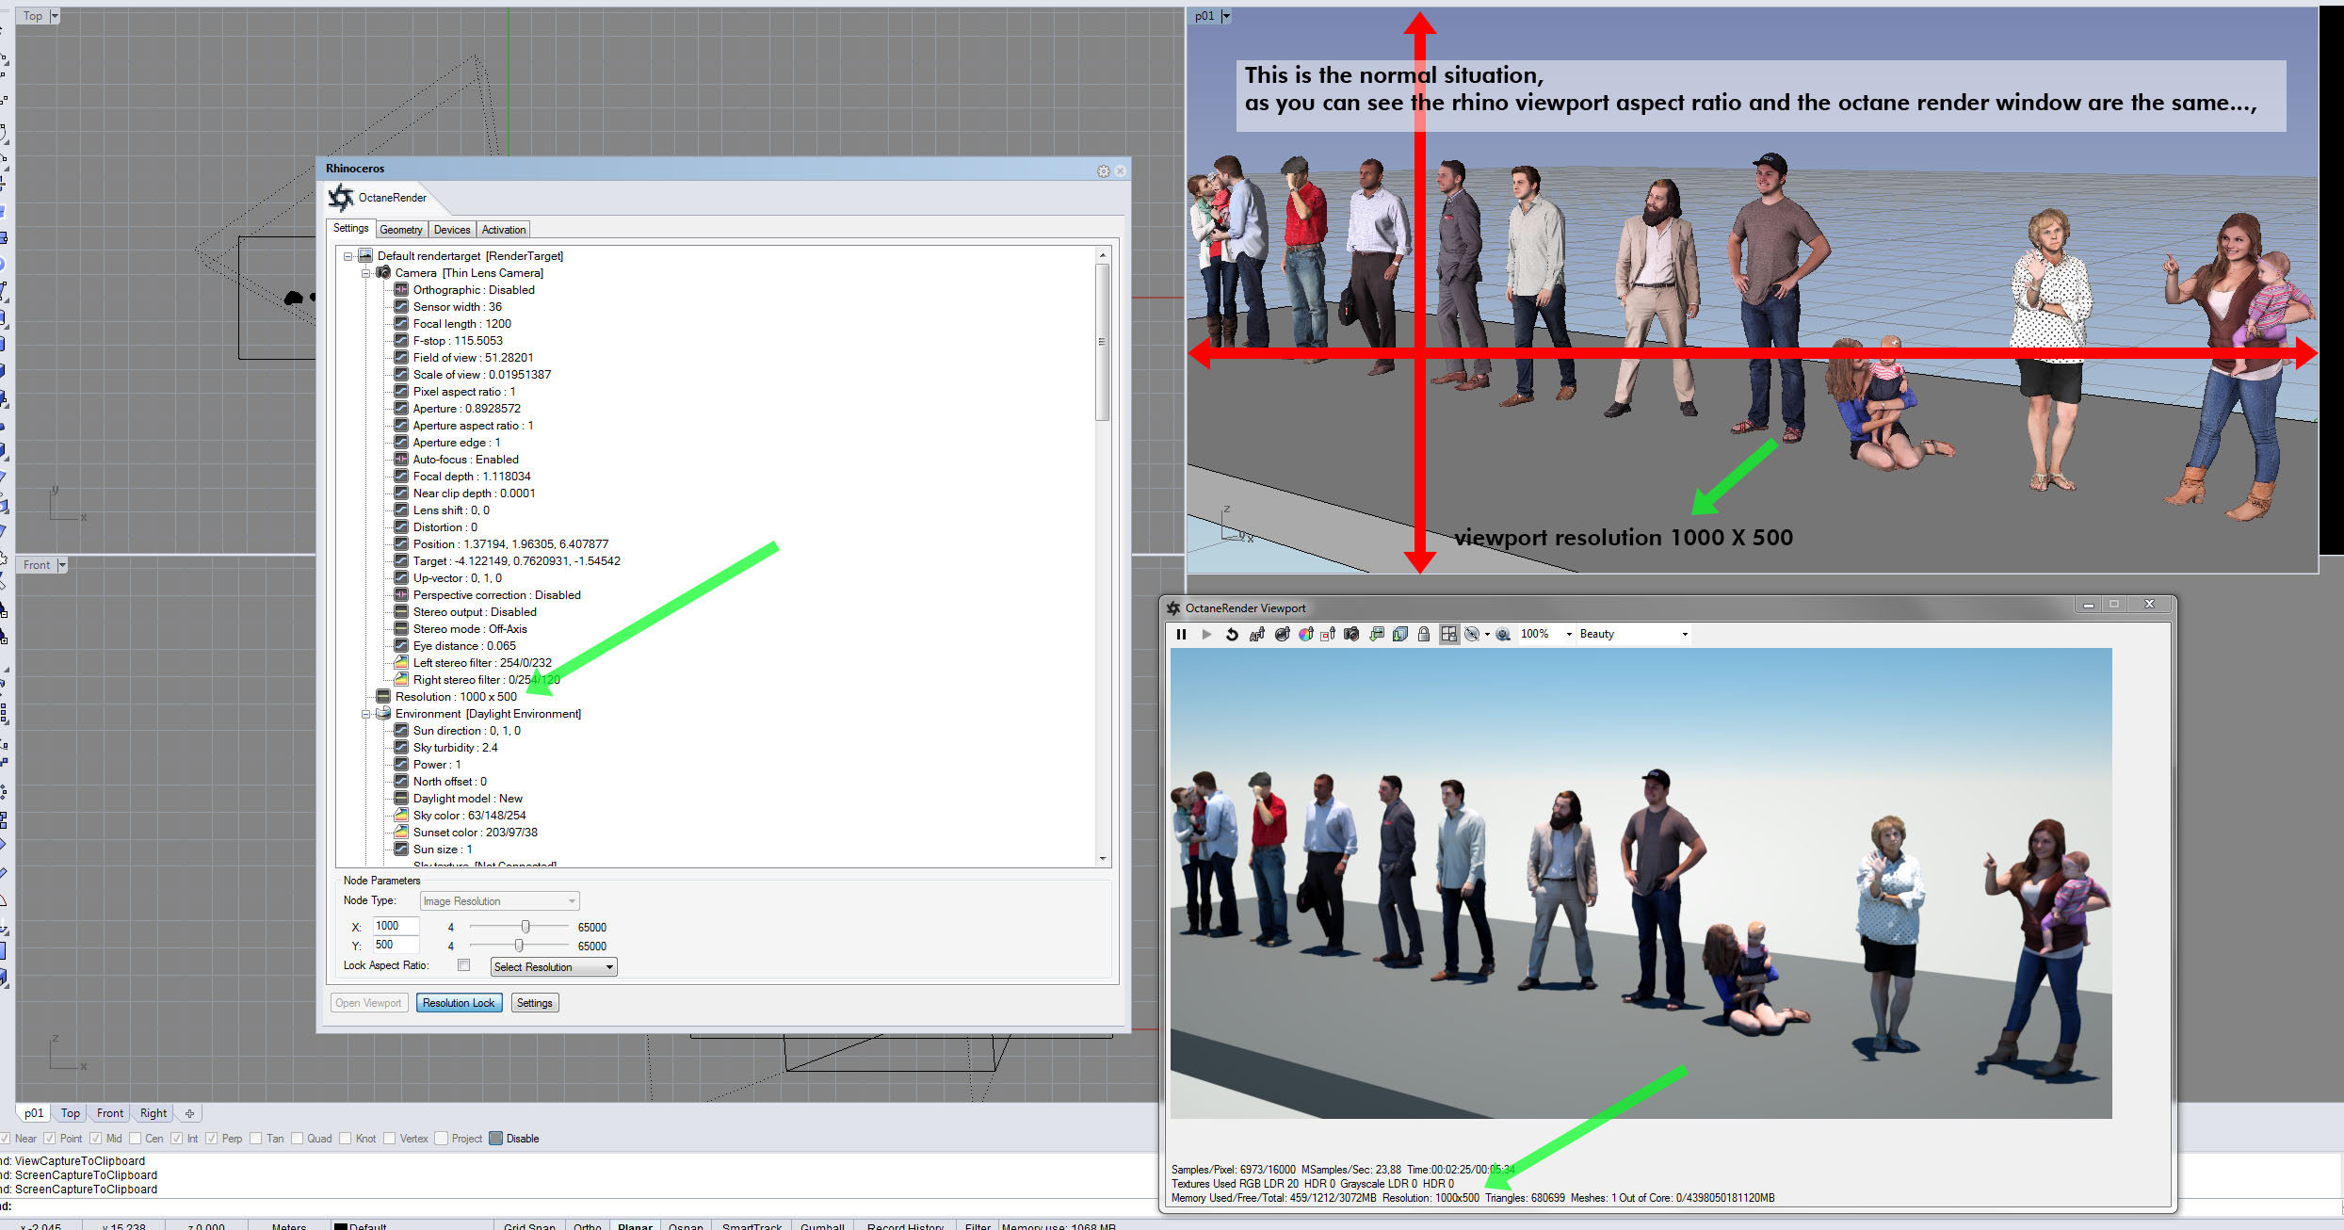
Task: Enable the Cen osnap checkbox
Action: coord(136,1139)
